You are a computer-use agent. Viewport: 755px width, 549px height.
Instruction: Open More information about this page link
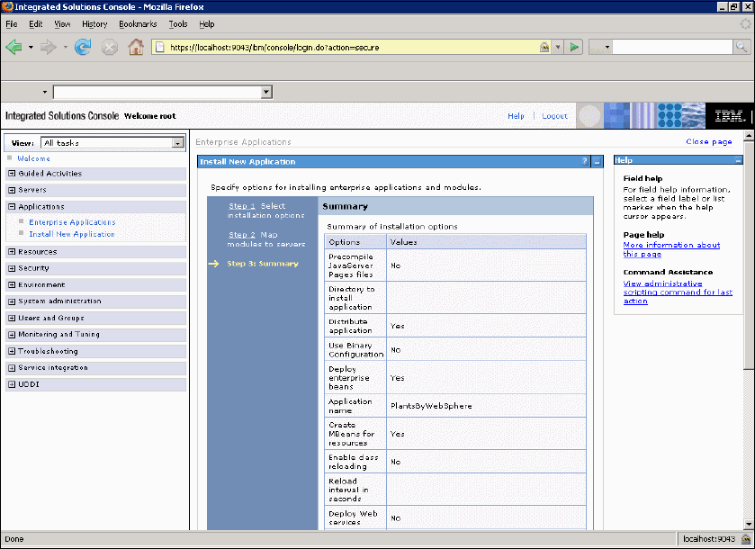point(671,249)
